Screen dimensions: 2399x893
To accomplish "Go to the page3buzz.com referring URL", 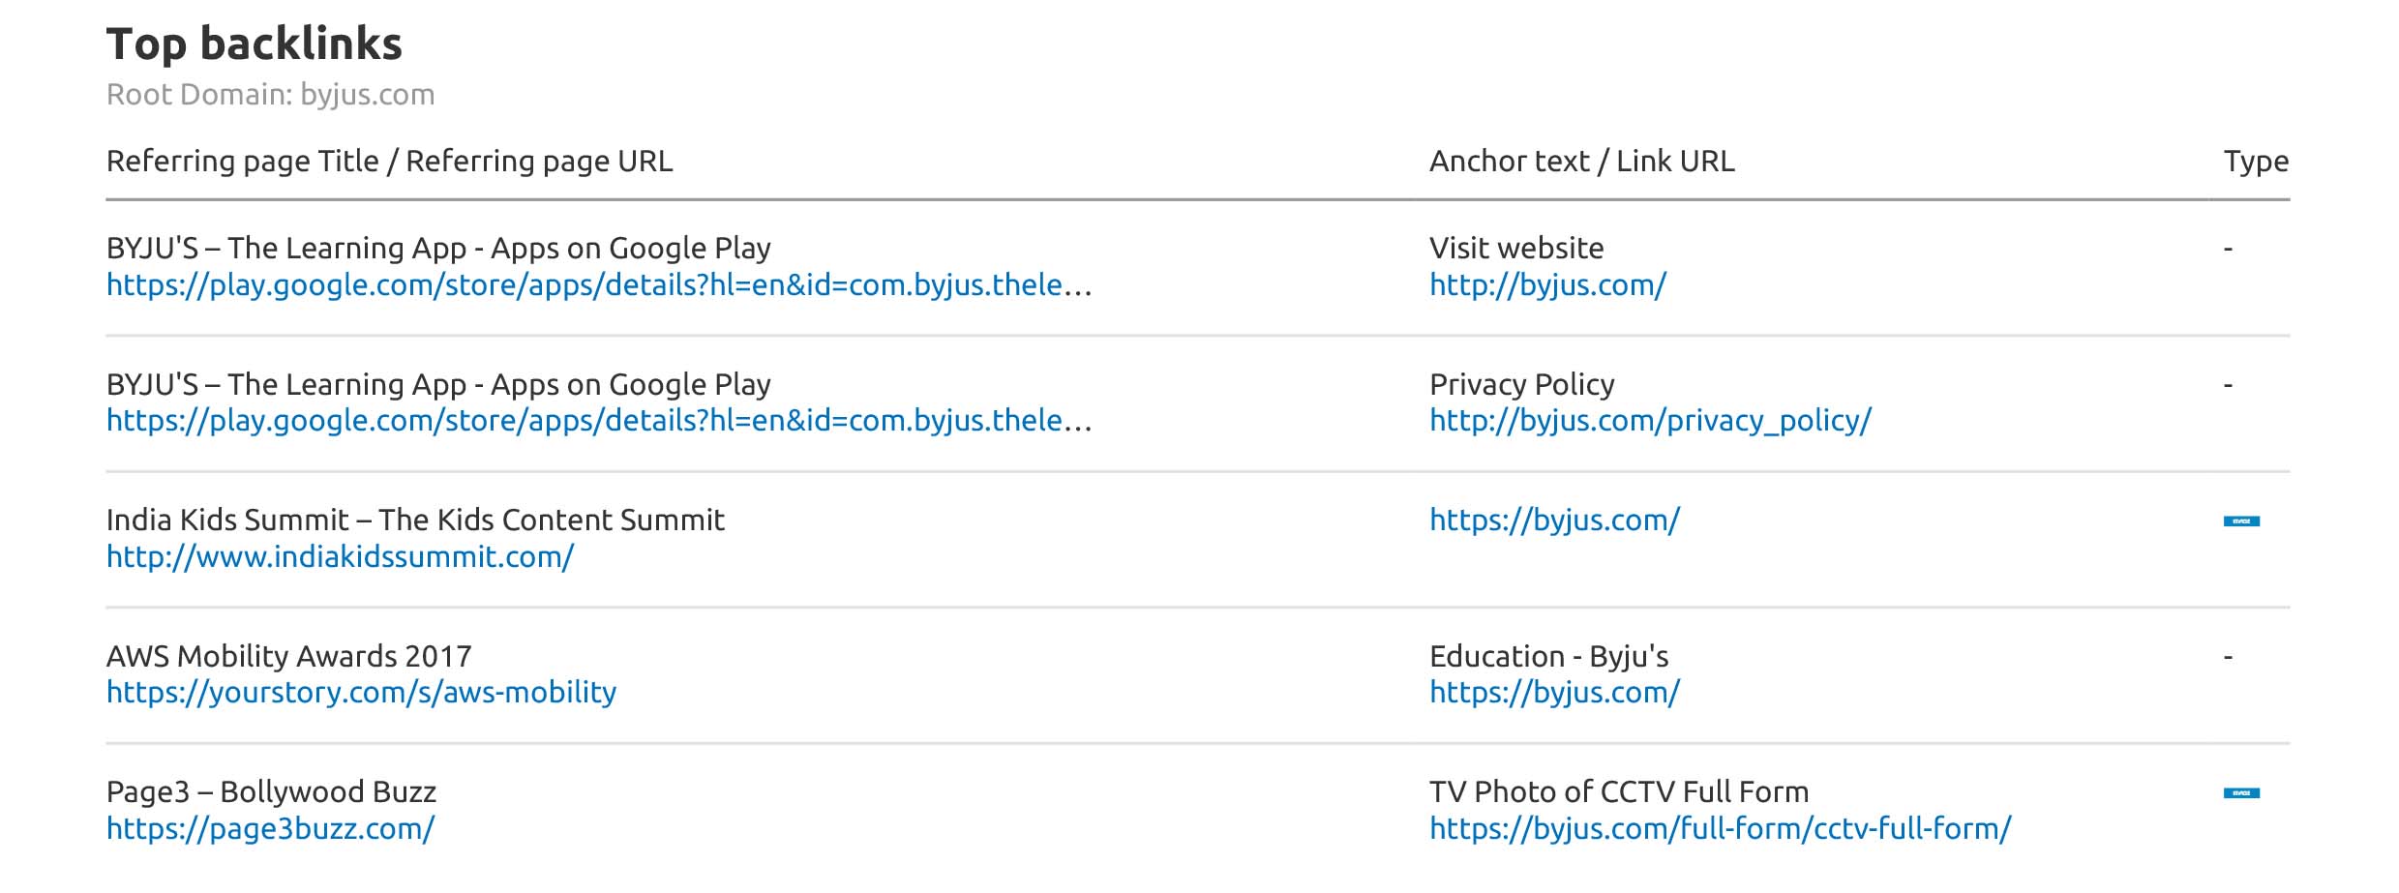I will click(270, 829).
